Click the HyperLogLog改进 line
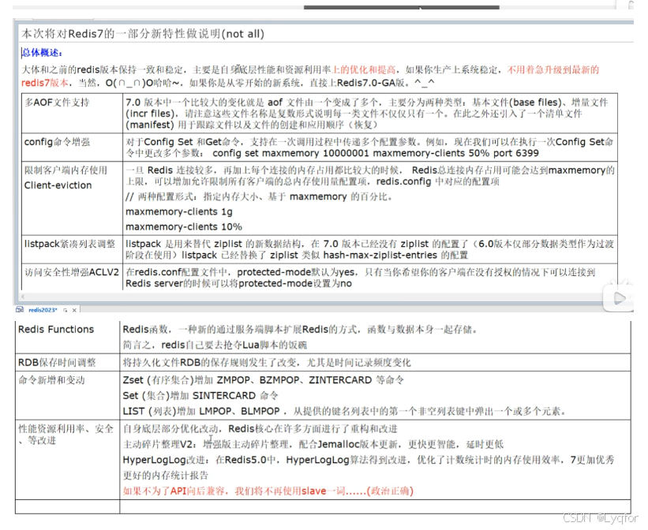Viewport: 648px width, 530px height. pyautogui.click(x=369, y=460)
